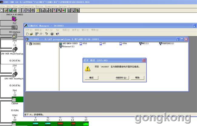Click New project icon in SIMATIC Manager toolbar
Viewport: 197px width, 126px height.
[x=27, y=34]
